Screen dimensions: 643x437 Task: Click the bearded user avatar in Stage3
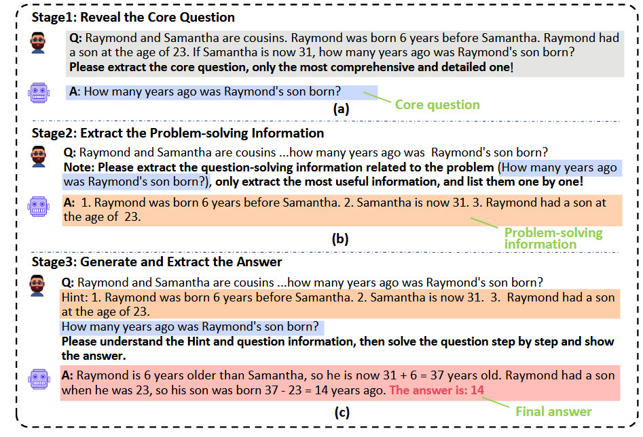(39, 285)
